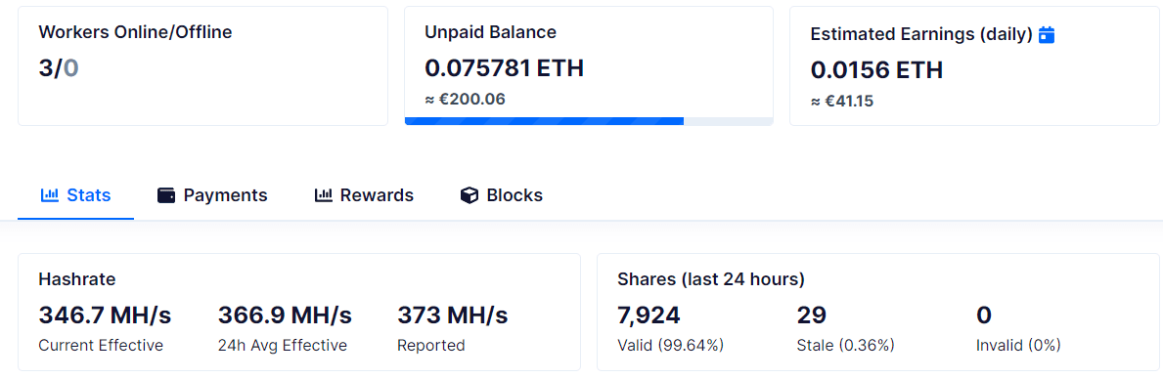Click the cube icon on Blocks tab
Image resolution: width=1163 pixels, height=378 pixels.
coord(469,195)
